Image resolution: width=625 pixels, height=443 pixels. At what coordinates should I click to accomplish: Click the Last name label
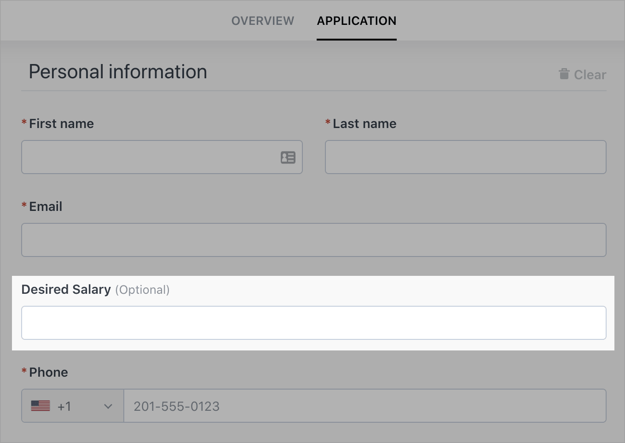pyautogui.click(x=364, y=123)
